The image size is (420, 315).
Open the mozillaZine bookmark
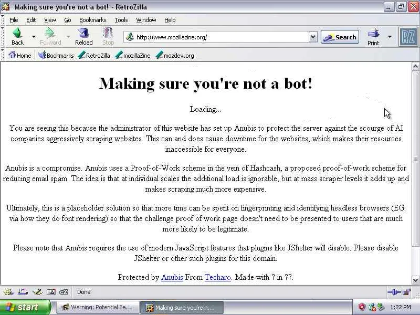click(x=132, y=56)
